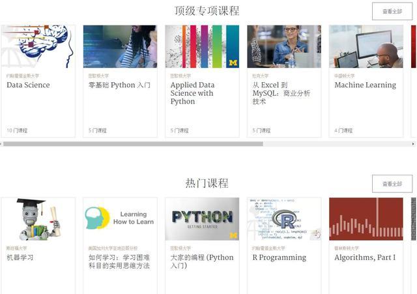Click the 顶级专项课程 section heading
The width and height of the screenshot is (417, 294).
click(x=207, y=11)
